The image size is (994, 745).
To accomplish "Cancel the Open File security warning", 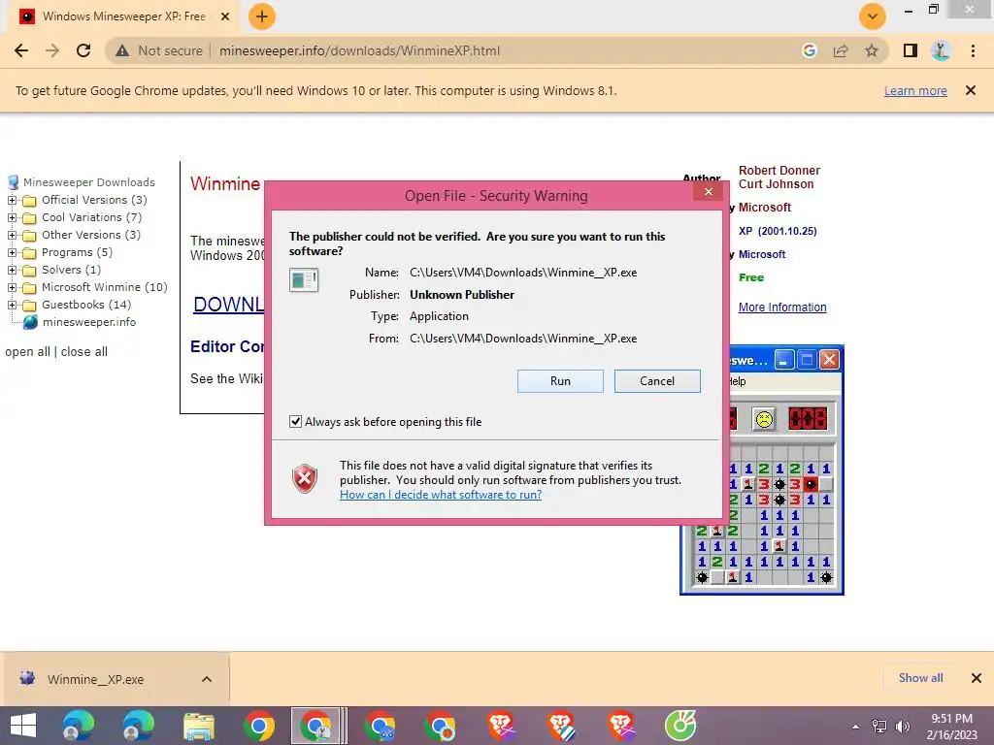I will tap(657, 380).
